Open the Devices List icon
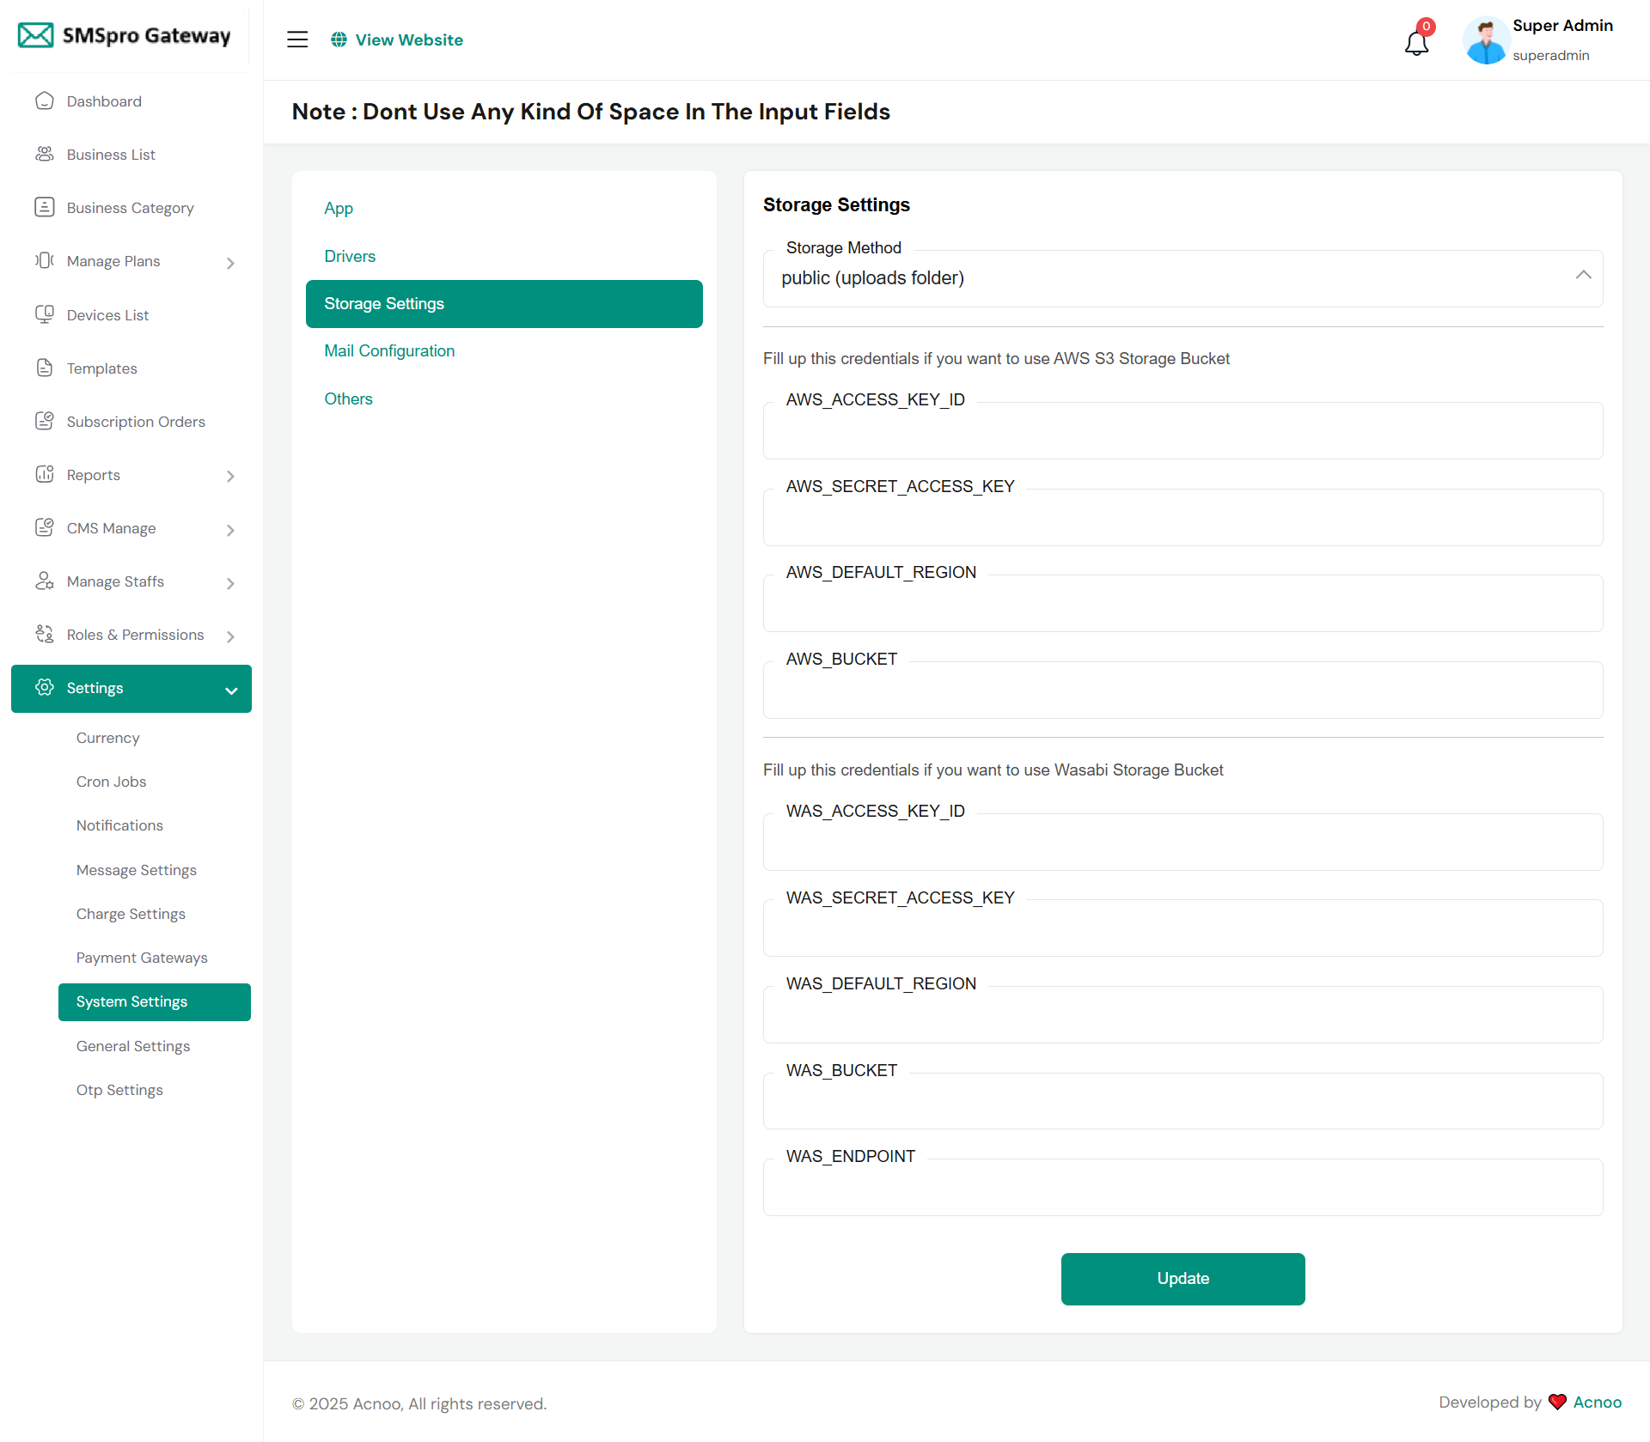 coord(45,314)
